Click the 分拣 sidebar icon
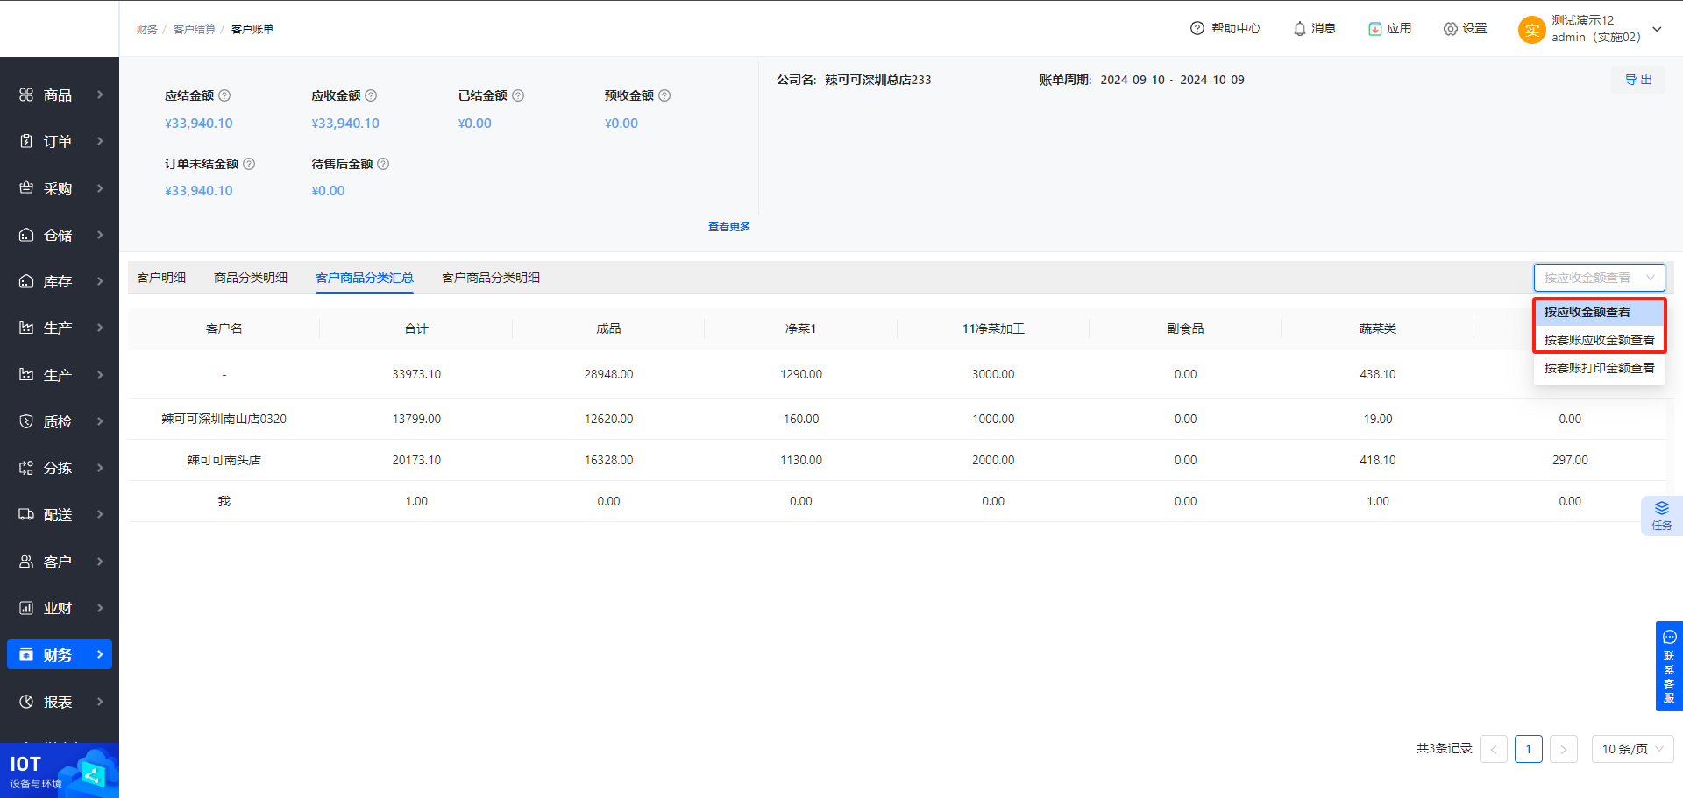 pyautogui.click(x=26, y=468)
